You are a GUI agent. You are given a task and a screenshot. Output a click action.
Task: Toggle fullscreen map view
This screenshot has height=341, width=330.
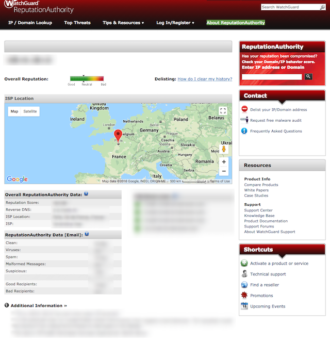click(x=223, y=111)
